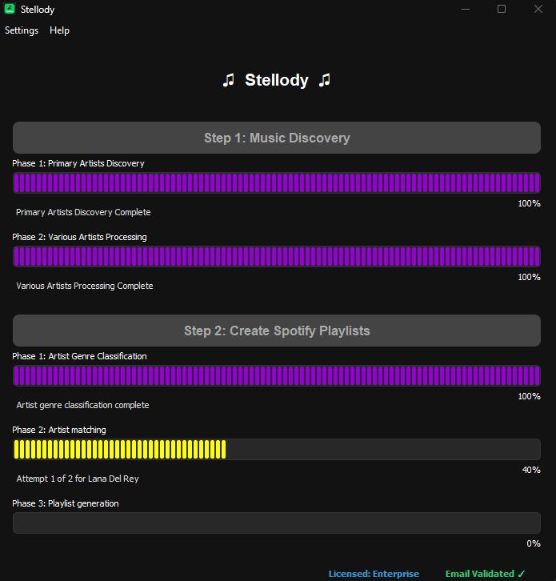Click 'Attempt 1 of 2 for Lana Del Rey' text
556x581 pixels.
coord(78,479)
